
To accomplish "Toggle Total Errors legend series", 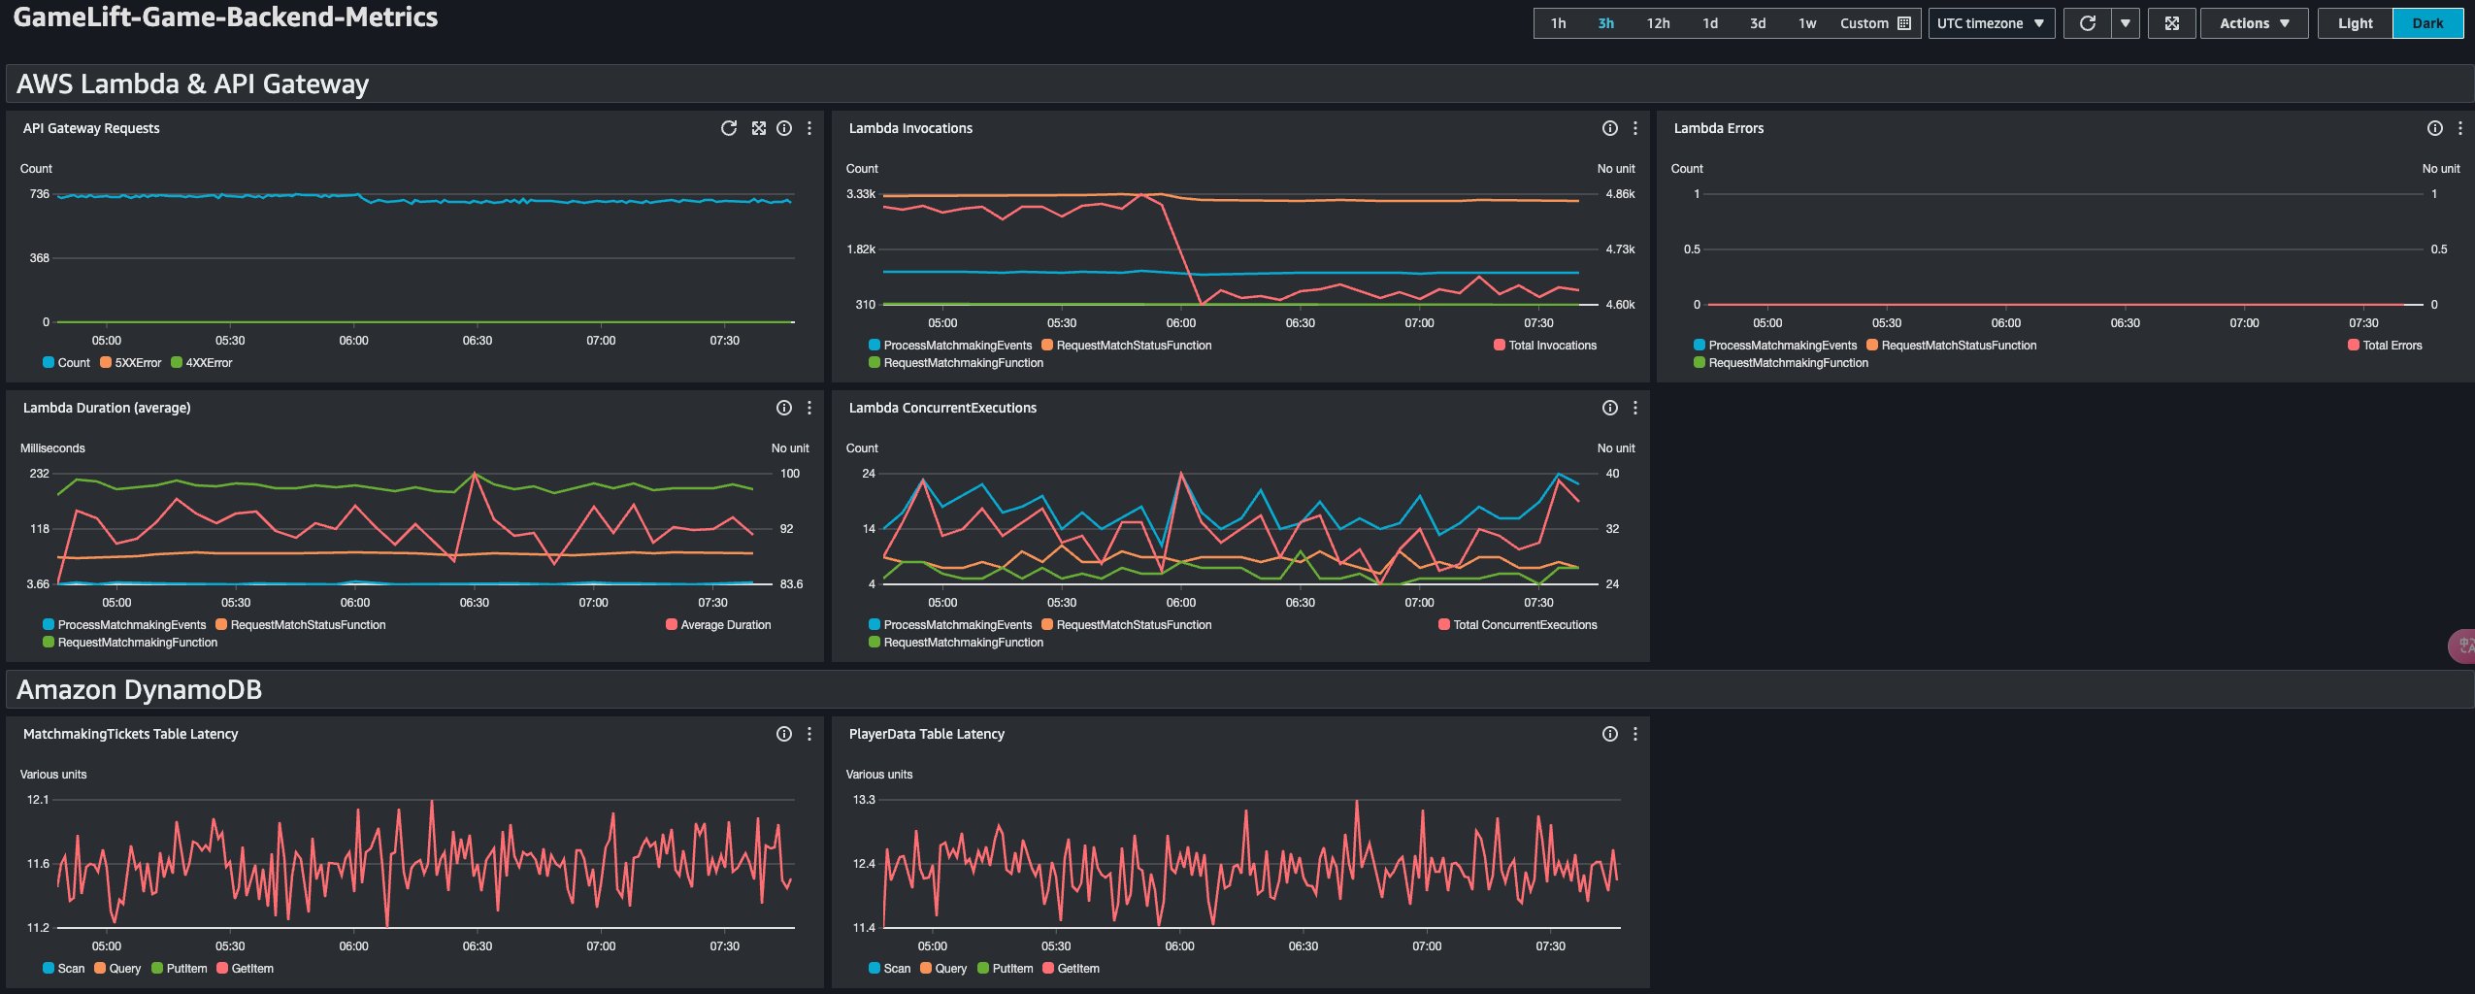I will tap(2385, 346).
